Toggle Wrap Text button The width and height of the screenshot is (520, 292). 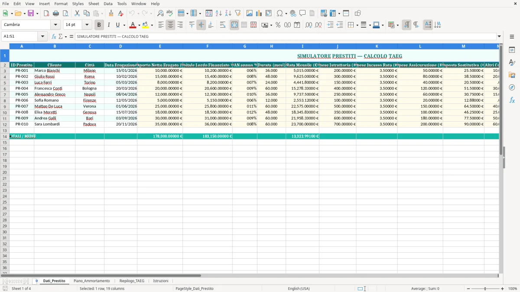tap(223, 25)
